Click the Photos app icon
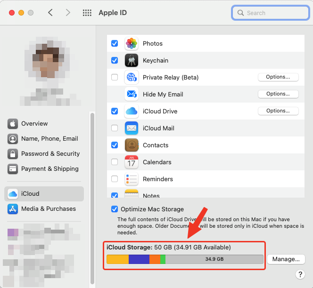Viewport: 313px width, 288px height. (x=132, y=43)
